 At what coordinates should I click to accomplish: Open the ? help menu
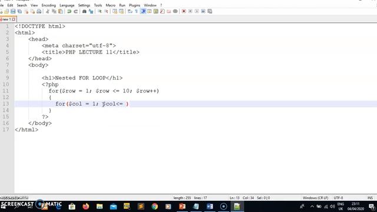click(x=161, y=5)
